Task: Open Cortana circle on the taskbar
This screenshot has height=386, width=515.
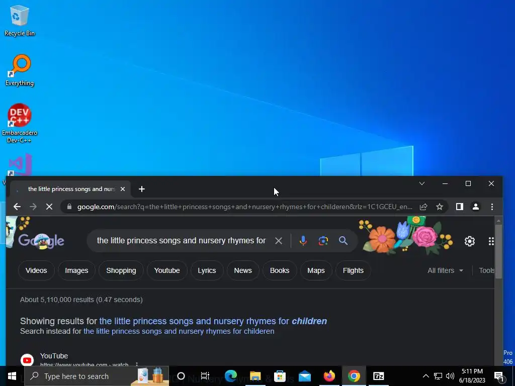Action: point(181,376)
